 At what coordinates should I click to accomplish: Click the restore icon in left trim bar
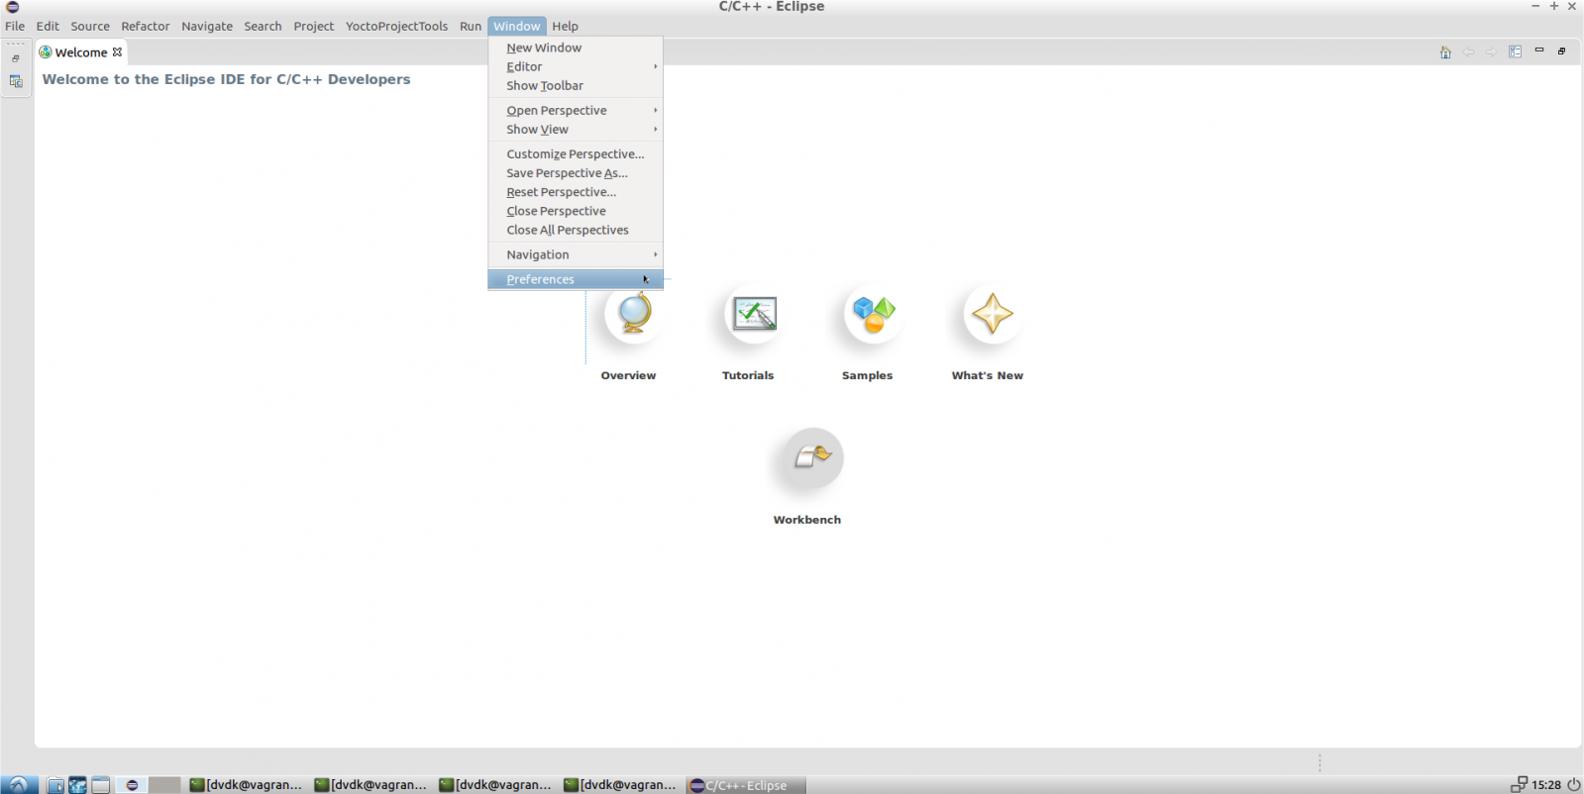16,59
